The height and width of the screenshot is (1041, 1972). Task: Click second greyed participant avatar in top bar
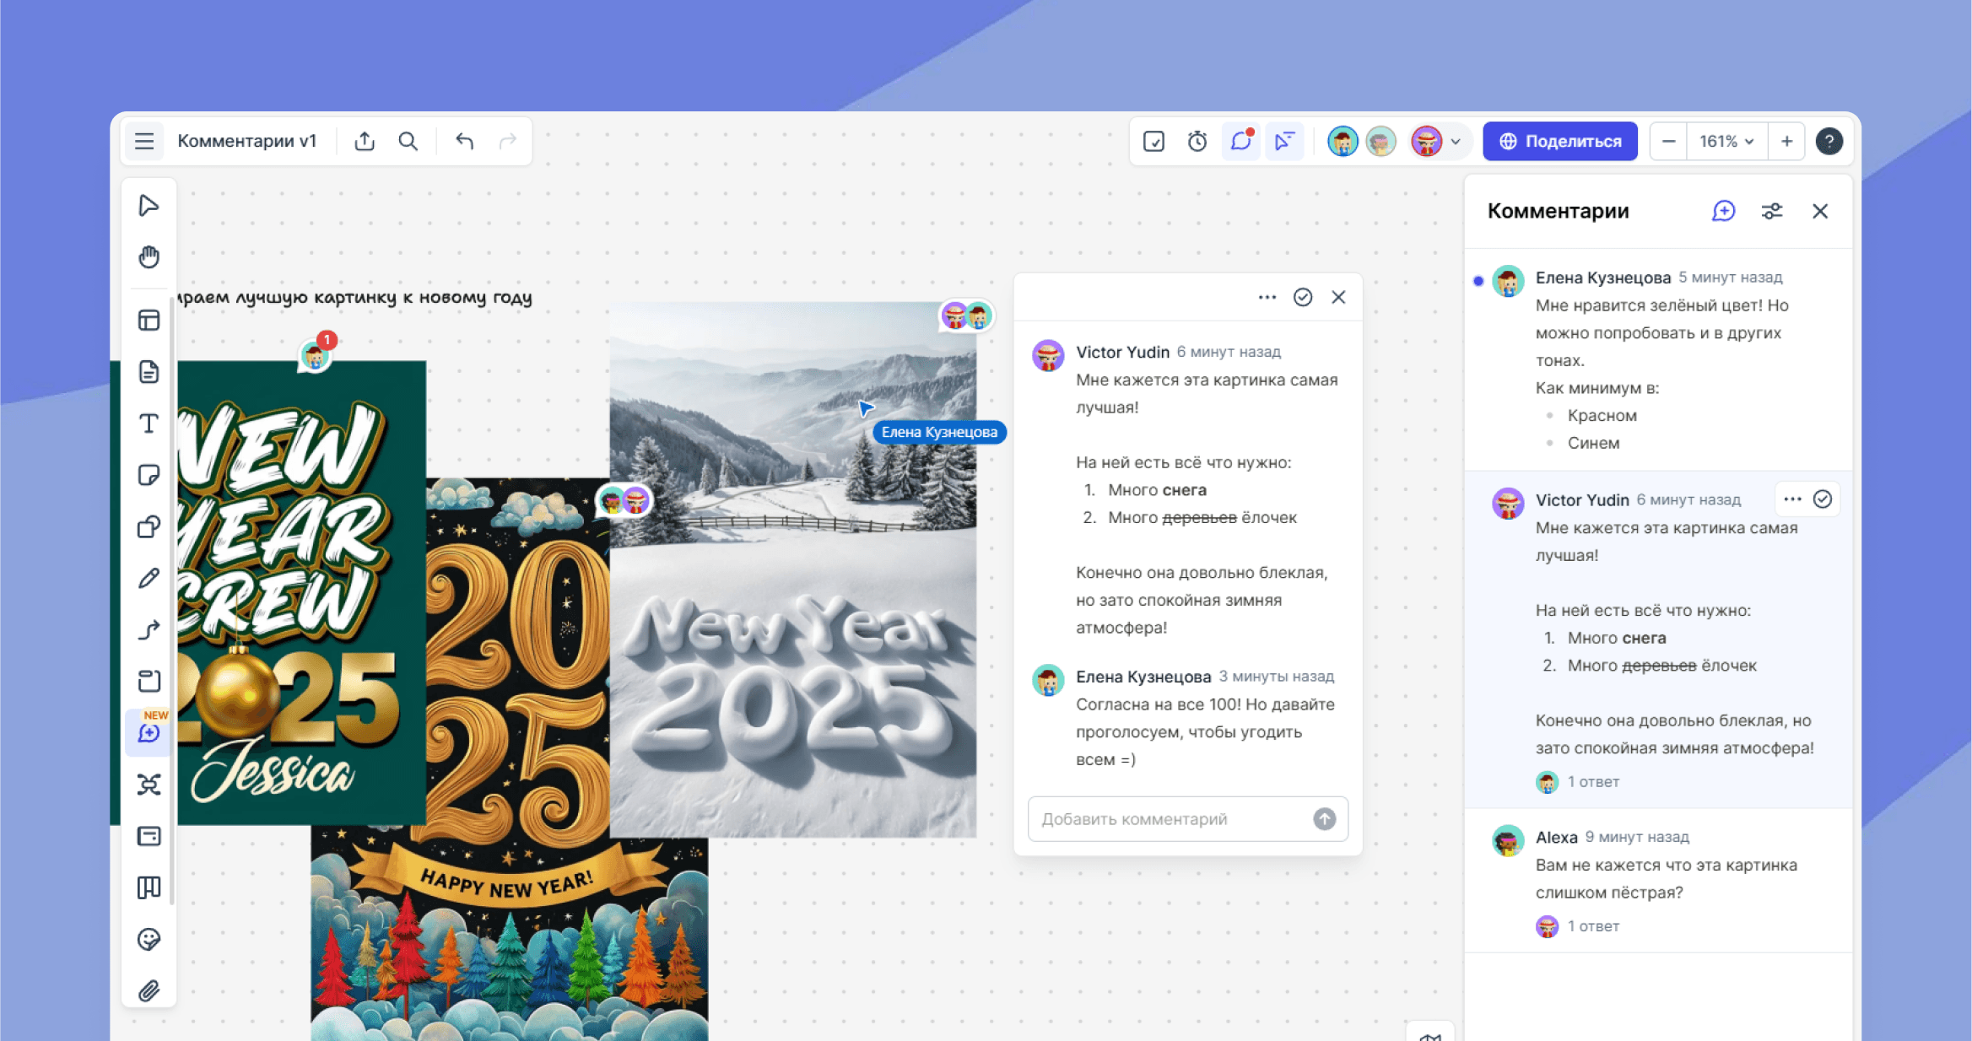click(1380, 141)
